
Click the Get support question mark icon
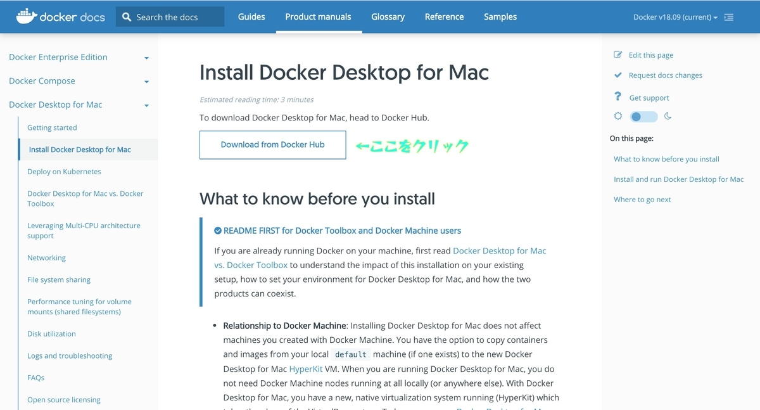tap(618, 96)
